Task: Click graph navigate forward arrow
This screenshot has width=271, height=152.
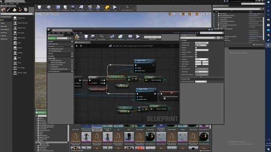Action: point(81,46)
